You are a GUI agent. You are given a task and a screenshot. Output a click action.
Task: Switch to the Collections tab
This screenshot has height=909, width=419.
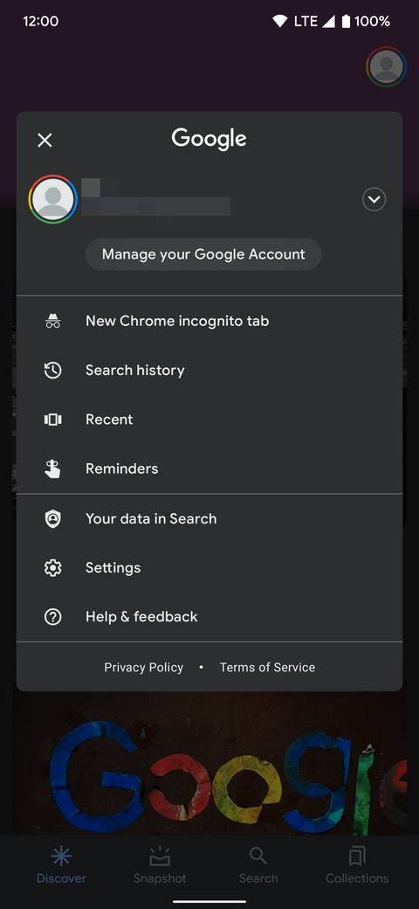[x=357, y=865]
